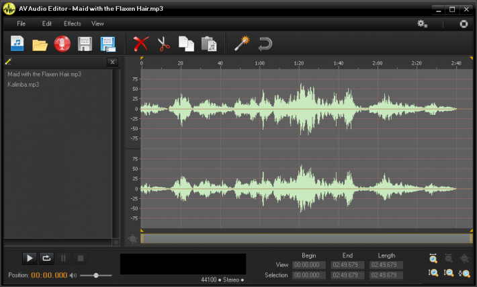Click the file list vertical scrollbar
This screenshot has width=477, height=287.
[x=116, y=153]
